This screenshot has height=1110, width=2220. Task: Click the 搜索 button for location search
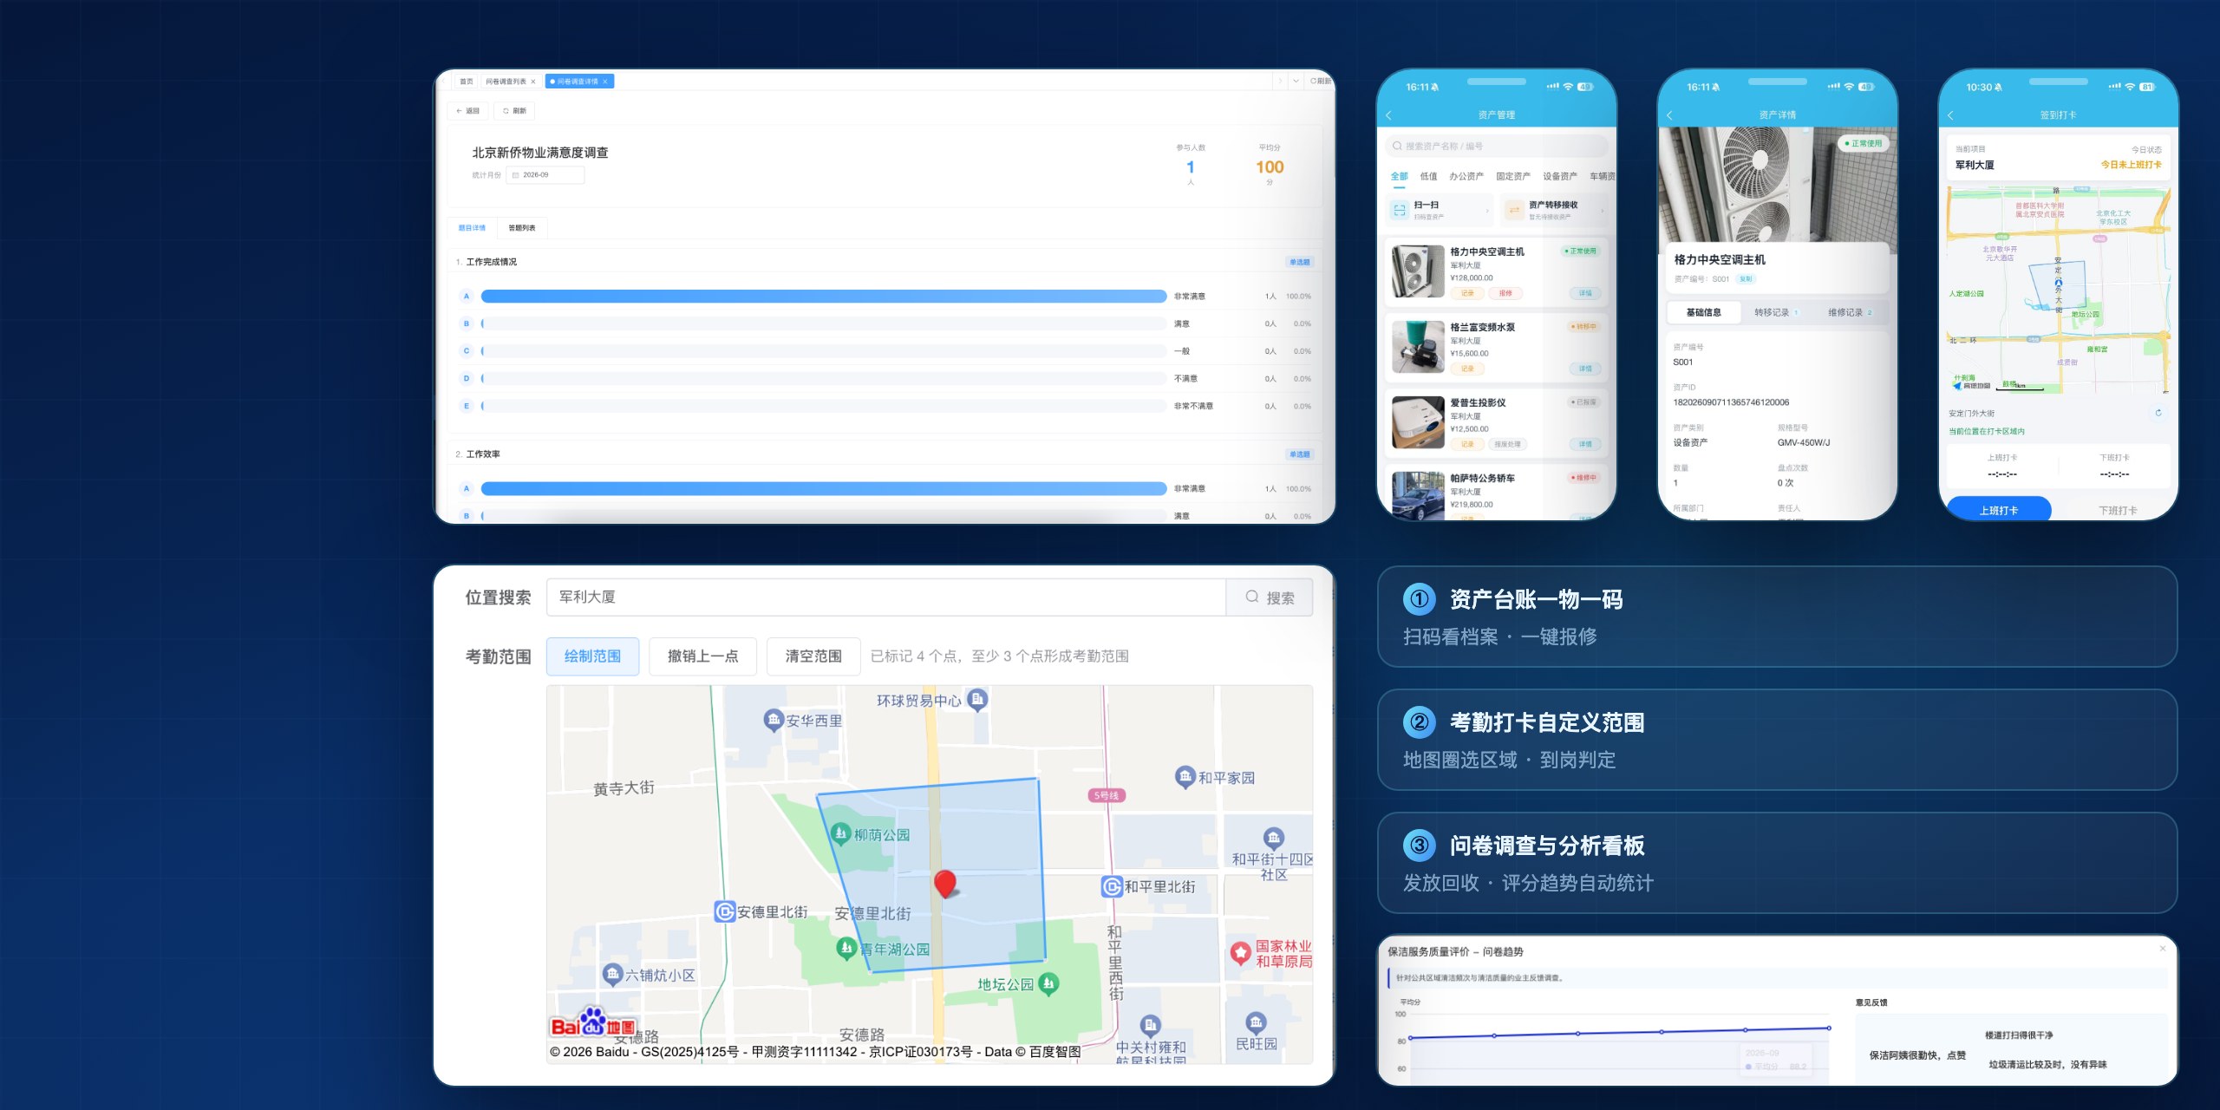[1270, 597]
